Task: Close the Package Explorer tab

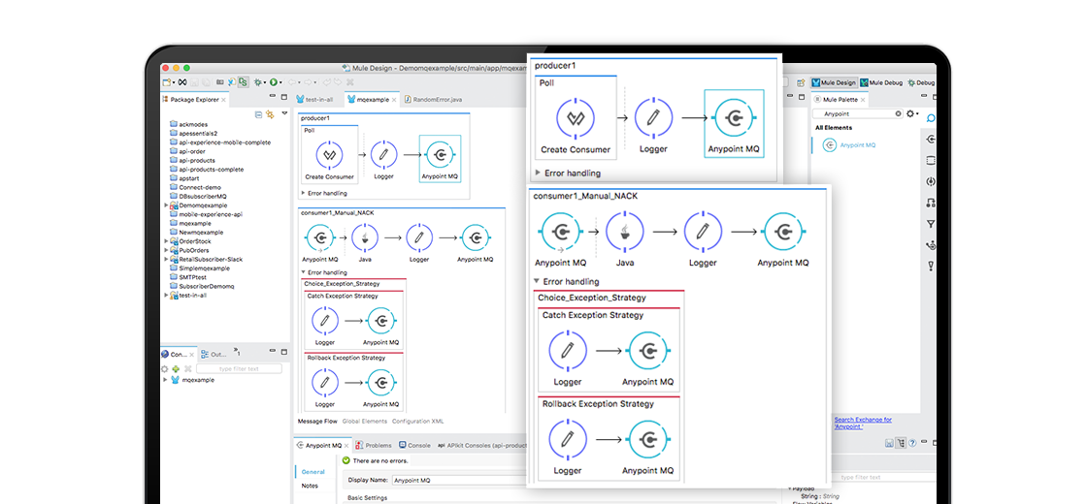Action: (224, 100)
